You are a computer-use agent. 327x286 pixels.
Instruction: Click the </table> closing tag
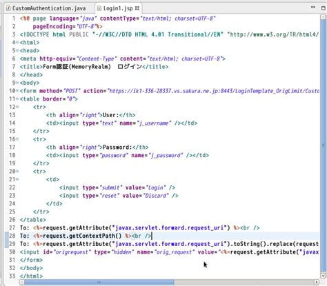coord(33,220)
